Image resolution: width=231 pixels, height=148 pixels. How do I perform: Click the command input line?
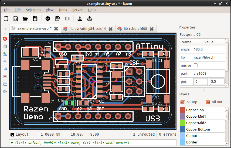click(x=93, y=143)
